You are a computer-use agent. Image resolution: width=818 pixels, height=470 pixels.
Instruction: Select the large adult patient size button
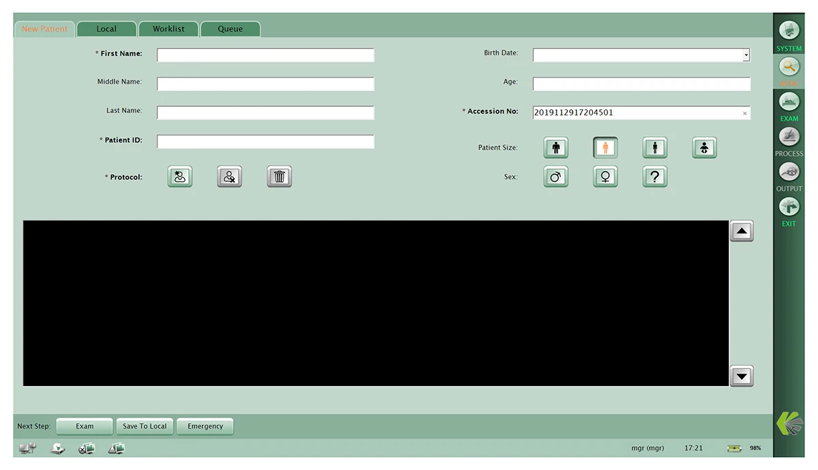coord(556,148)
